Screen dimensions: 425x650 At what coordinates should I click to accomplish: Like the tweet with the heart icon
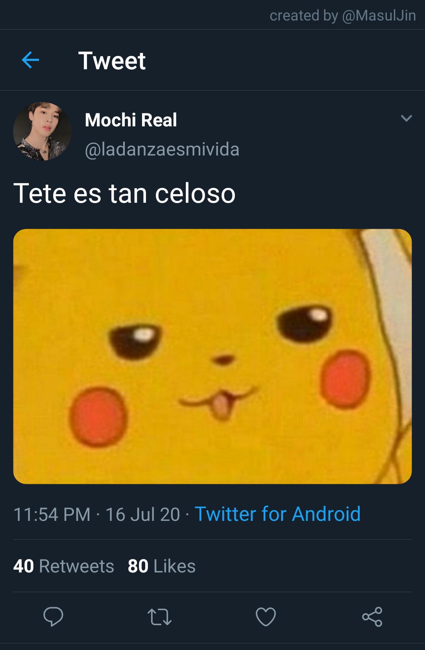click(266, 617)
